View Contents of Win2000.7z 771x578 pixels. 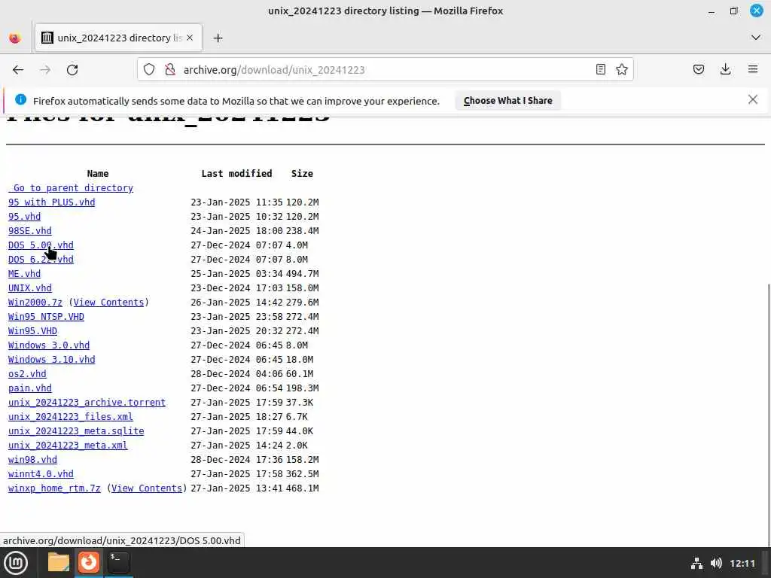108,303
